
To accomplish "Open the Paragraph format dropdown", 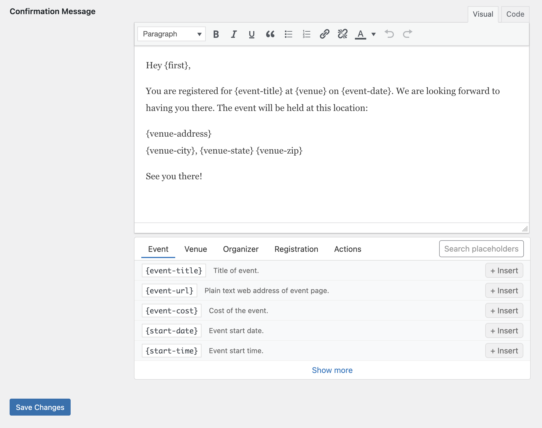I will (172, 34).
